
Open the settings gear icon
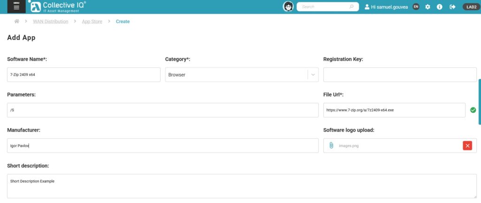click(x=427, y=7)
